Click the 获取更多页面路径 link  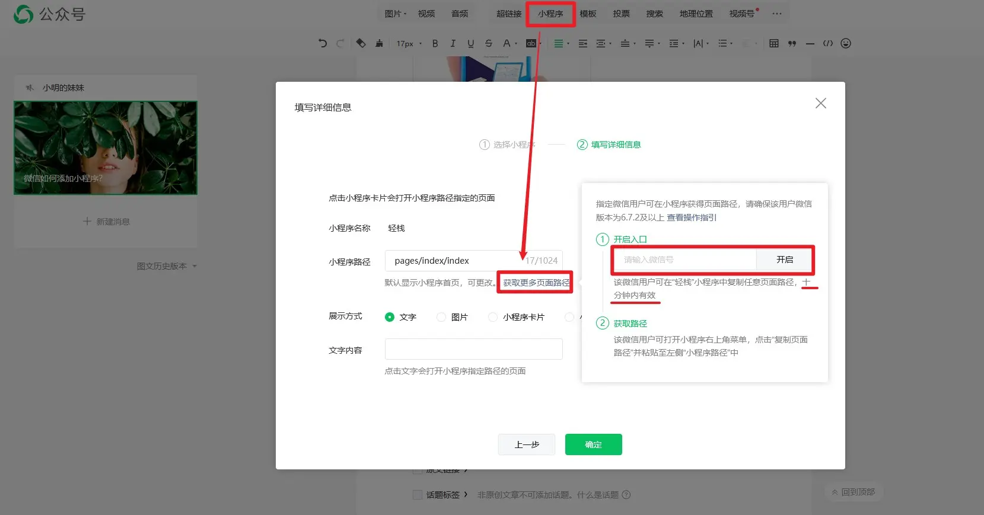[536, 283]
